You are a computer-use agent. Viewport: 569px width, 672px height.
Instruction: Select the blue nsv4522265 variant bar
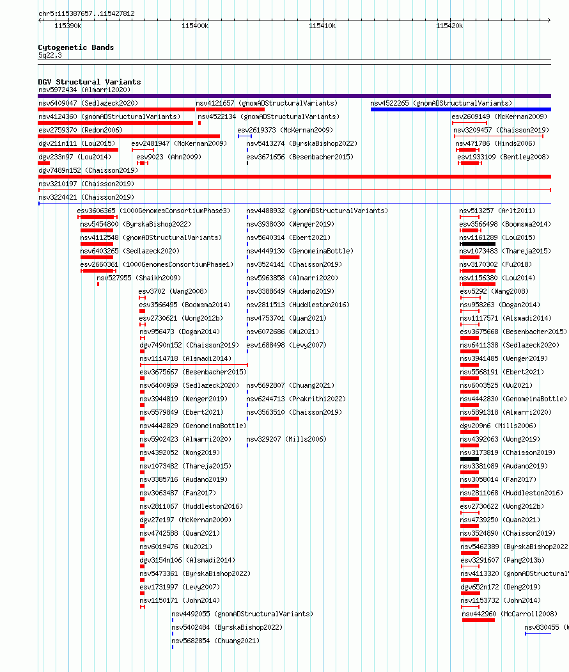[461, 109]
